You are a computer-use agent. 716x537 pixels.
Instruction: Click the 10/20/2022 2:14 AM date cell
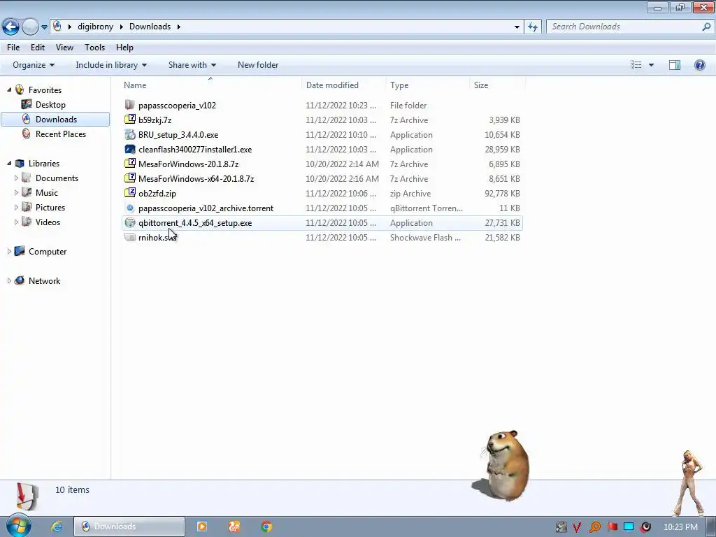pos(342,164)
